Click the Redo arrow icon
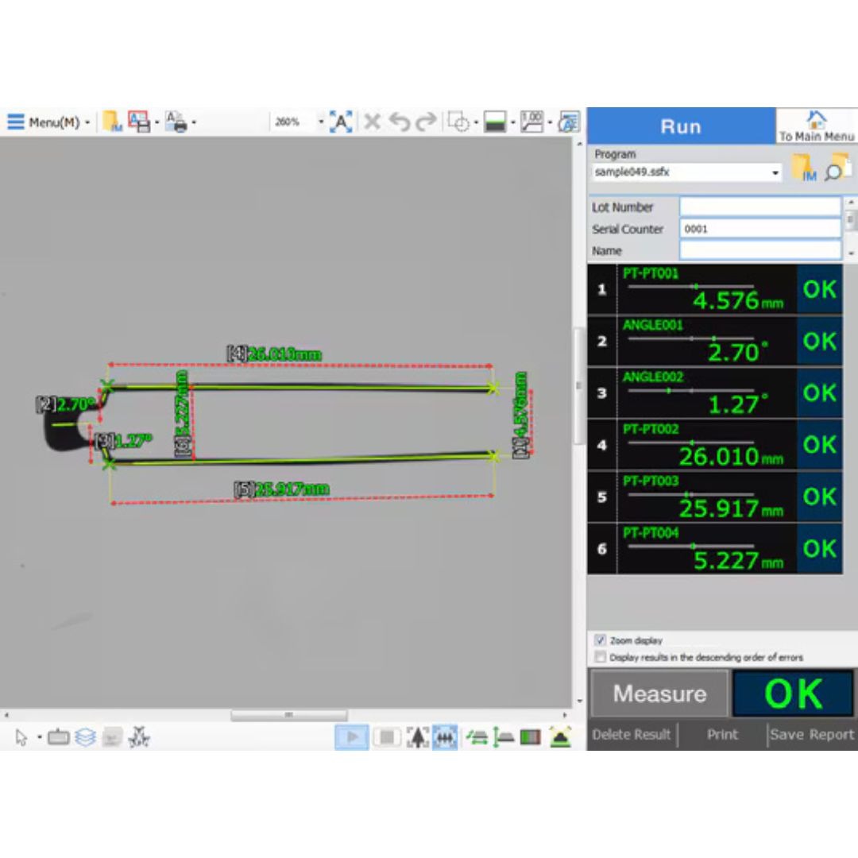The image size is (858, 858). coord(426,122)
